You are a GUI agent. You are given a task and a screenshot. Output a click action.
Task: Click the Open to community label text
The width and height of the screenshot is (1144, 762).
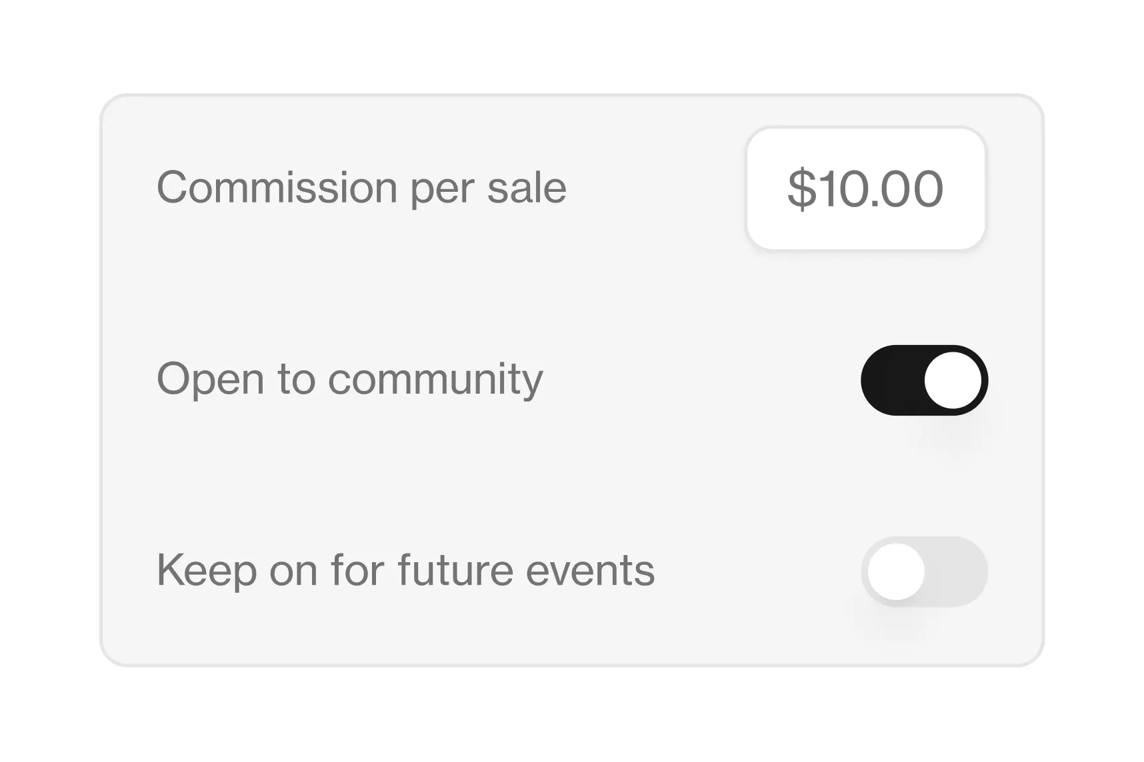pos(349,379)
